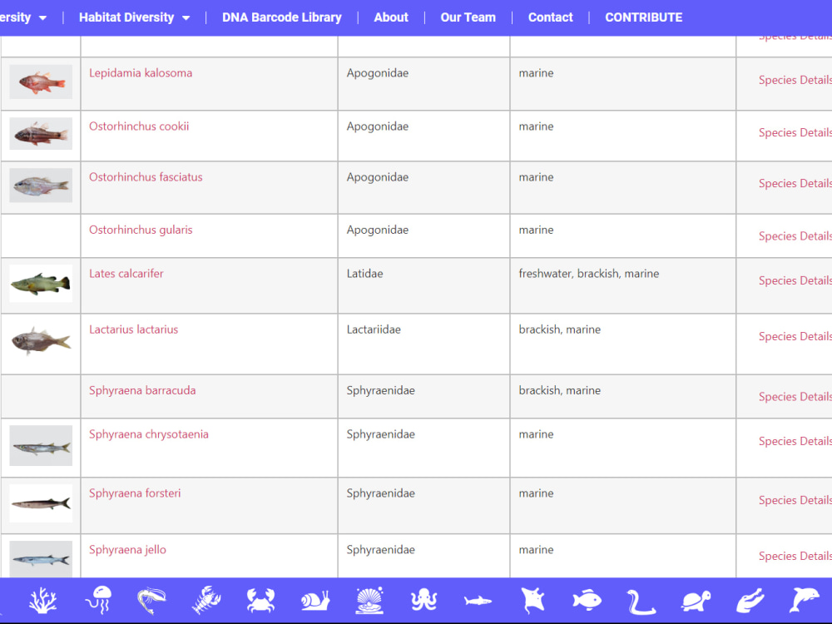Expand the Habitat Diversity dropdown arrow

pos(186,18)
